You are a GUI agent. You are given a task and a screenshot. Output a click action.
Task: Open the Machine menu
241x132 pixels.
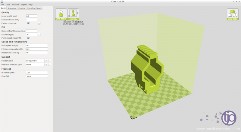click(16, 4)
